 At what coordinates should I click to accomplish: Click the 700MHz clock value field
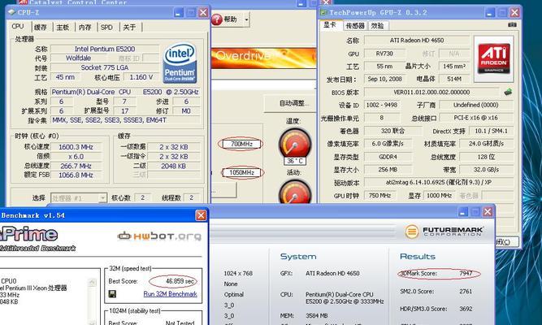[x=241, y=144]
